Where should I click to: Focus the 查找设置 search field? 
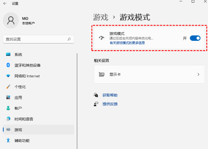pos(38,39)
